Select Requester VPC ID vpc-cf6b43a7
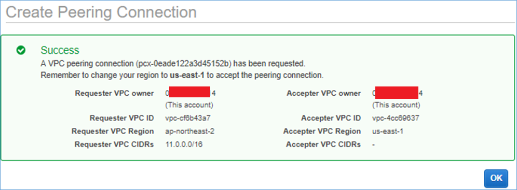The width and height of the screenshot is (517, 190). click(185, 118)
